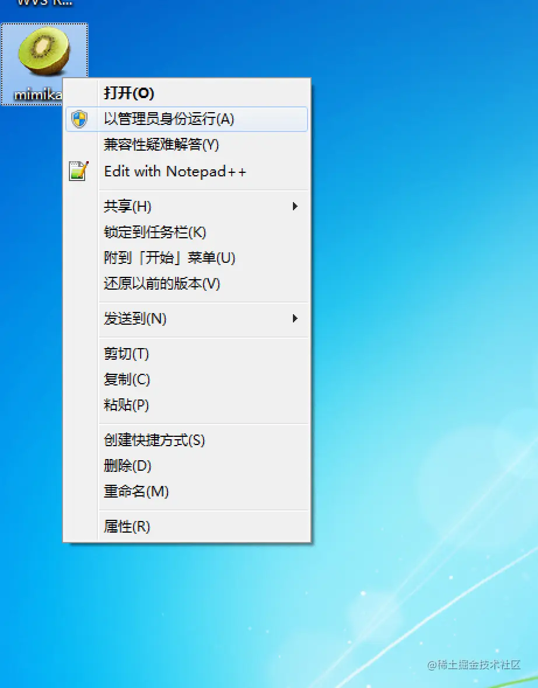The image size is (538, 688).
Task: Run as administrator via 以管理员身份运行(A)
Action: pos(187,119)
